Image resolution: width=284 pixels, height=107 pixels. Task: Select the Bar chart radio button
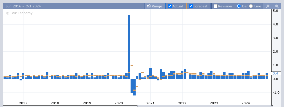coord(239,6)
